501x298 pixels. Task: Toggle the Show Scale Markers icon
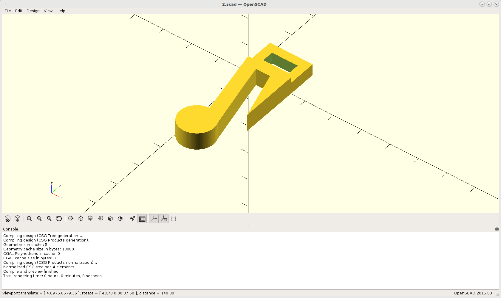coord(163,219)
